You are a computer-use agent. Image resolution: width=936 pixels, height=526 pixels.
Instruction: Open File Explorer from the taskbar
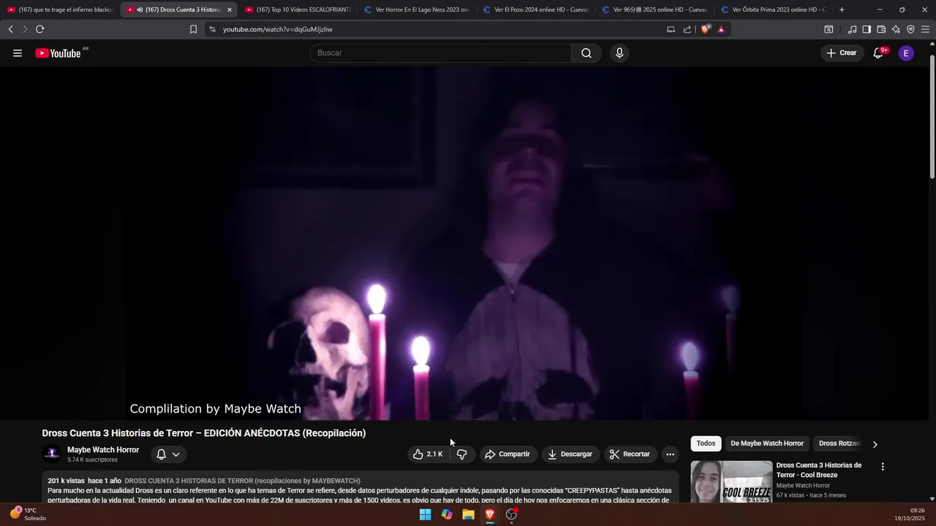point(469,514)
